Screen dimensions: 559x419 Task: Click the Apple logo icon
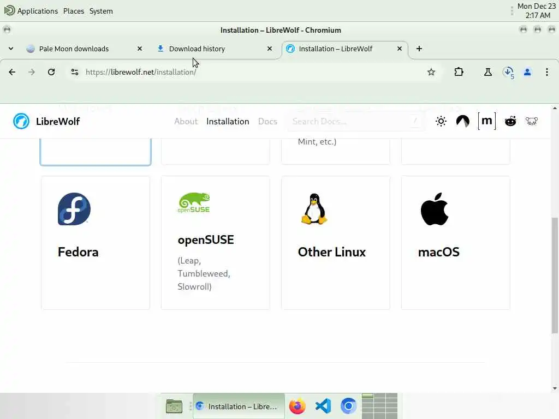point(434,209)
